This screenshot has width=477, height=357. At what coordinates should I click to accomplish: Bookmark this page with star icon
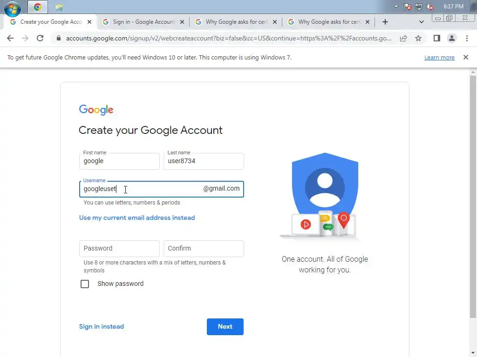[418, 38]
